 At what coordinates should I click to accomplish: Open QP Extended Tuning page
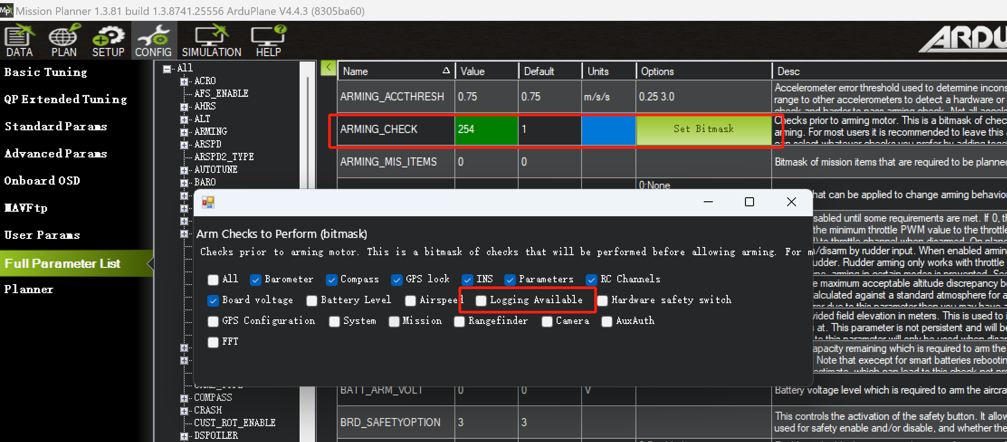66,100
